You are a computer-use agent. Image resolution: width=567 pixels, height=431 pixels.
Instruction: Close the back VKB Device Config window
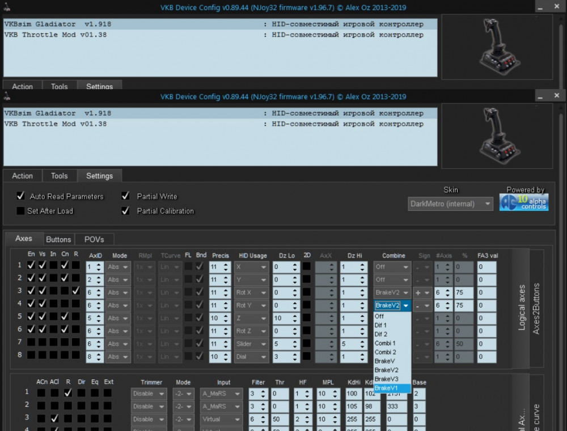(x=557, y=6)
